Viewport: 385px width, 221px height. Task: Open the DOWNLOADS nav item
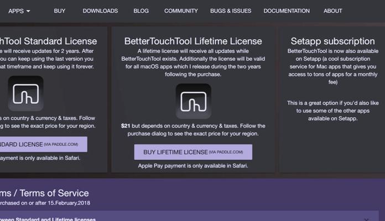pos(100,11)
